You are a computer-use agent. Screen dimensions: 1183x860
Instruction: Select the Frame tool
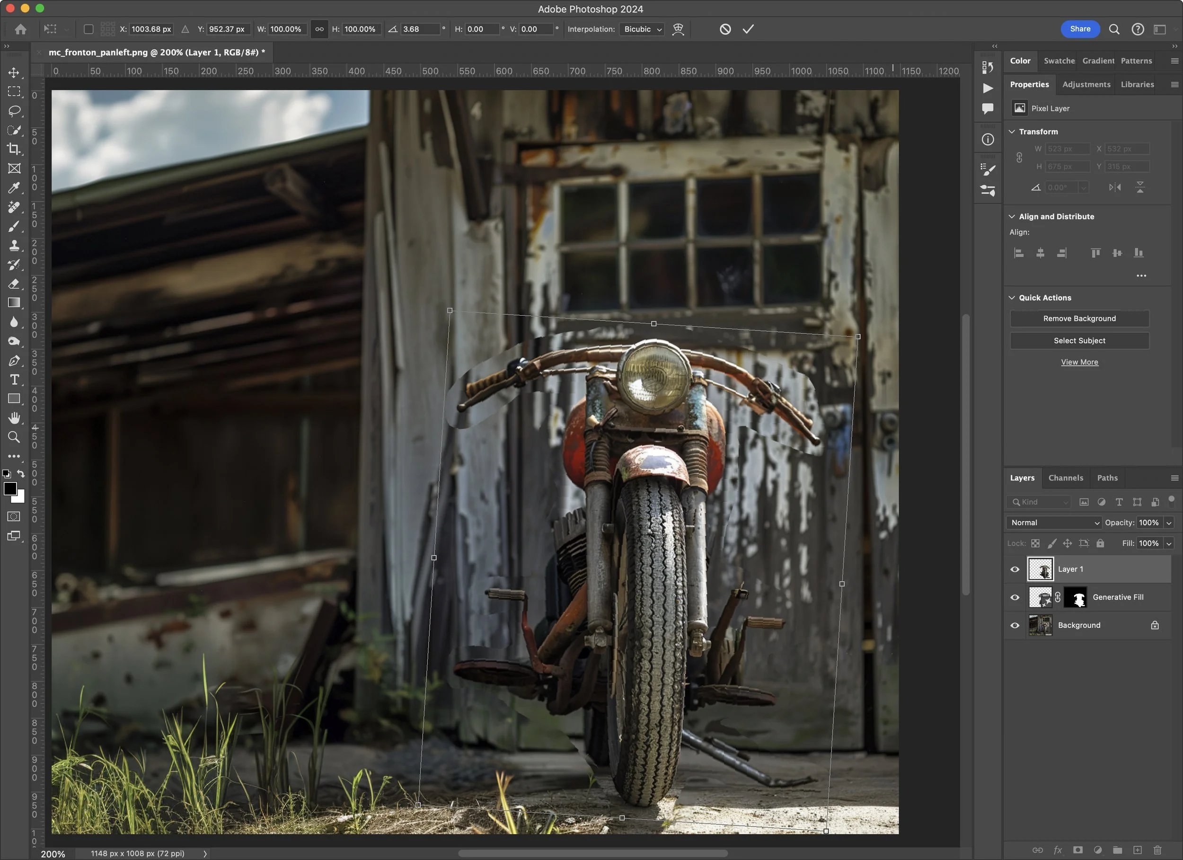pos(14,168)
